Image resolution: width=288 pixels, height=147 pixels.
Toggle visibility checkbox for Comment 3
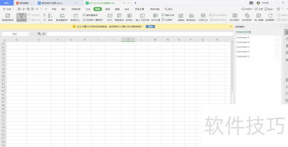click(x=277, y=47)
